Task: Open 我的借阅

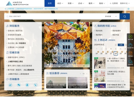Action: [99, 31]
